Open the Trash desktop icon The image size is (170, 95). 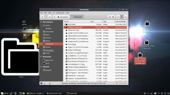(25, 36)
